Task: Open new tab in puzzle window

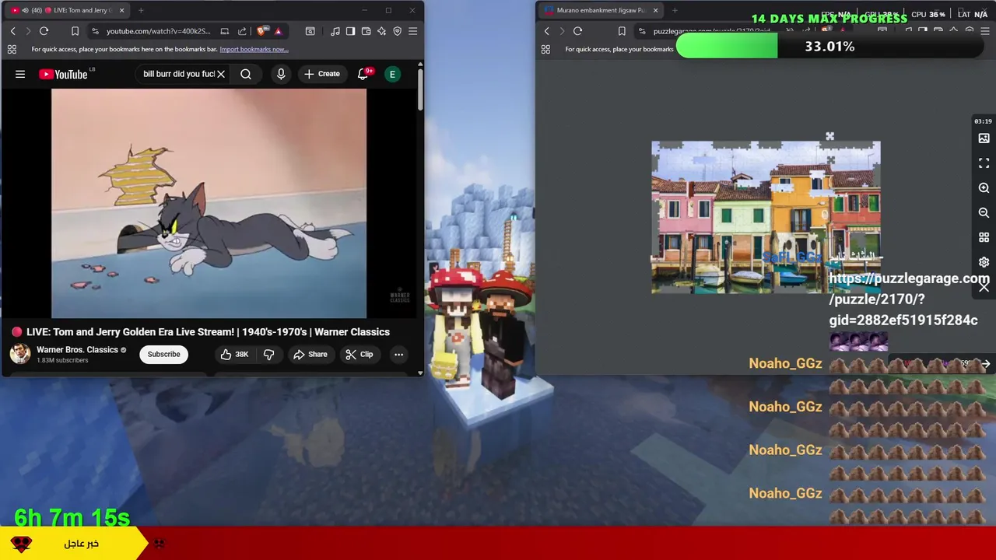Action: pos(675,10)
